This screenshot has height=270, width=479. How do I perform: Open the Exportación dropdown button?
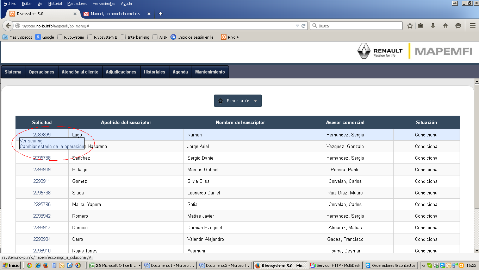[238, 101]
